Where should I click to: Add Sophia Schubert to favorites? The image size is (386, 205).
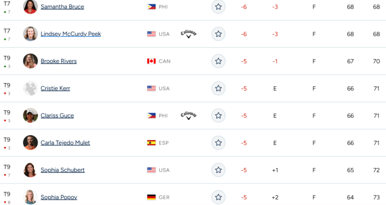pos(219,170)
